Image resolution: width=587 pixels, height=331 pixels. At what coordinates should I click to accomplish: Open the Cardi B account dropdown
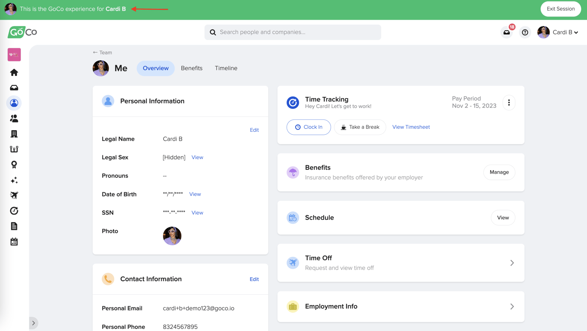coord(558,32)
